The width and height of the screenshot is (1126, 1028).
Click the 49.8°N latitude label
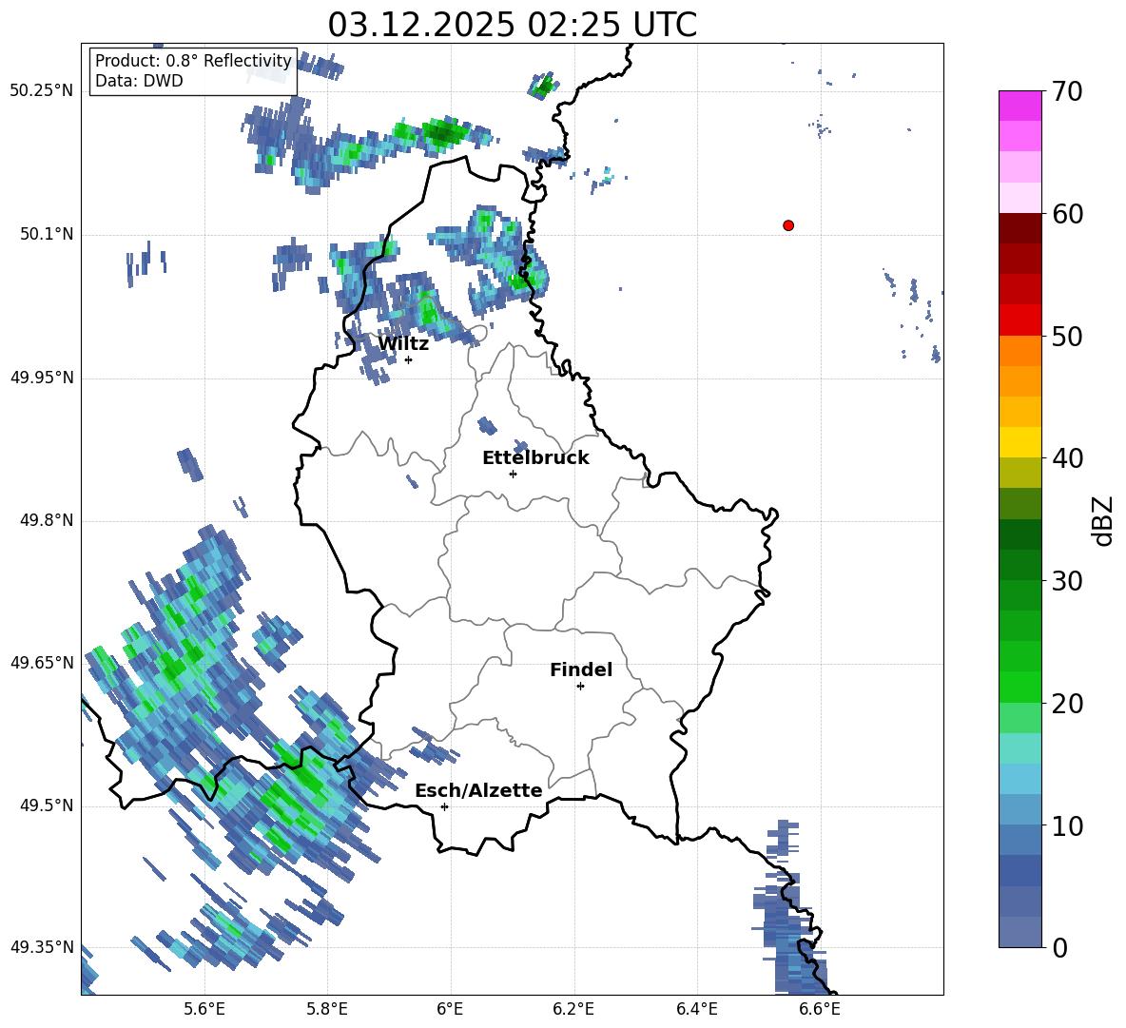tap(47, 520)
